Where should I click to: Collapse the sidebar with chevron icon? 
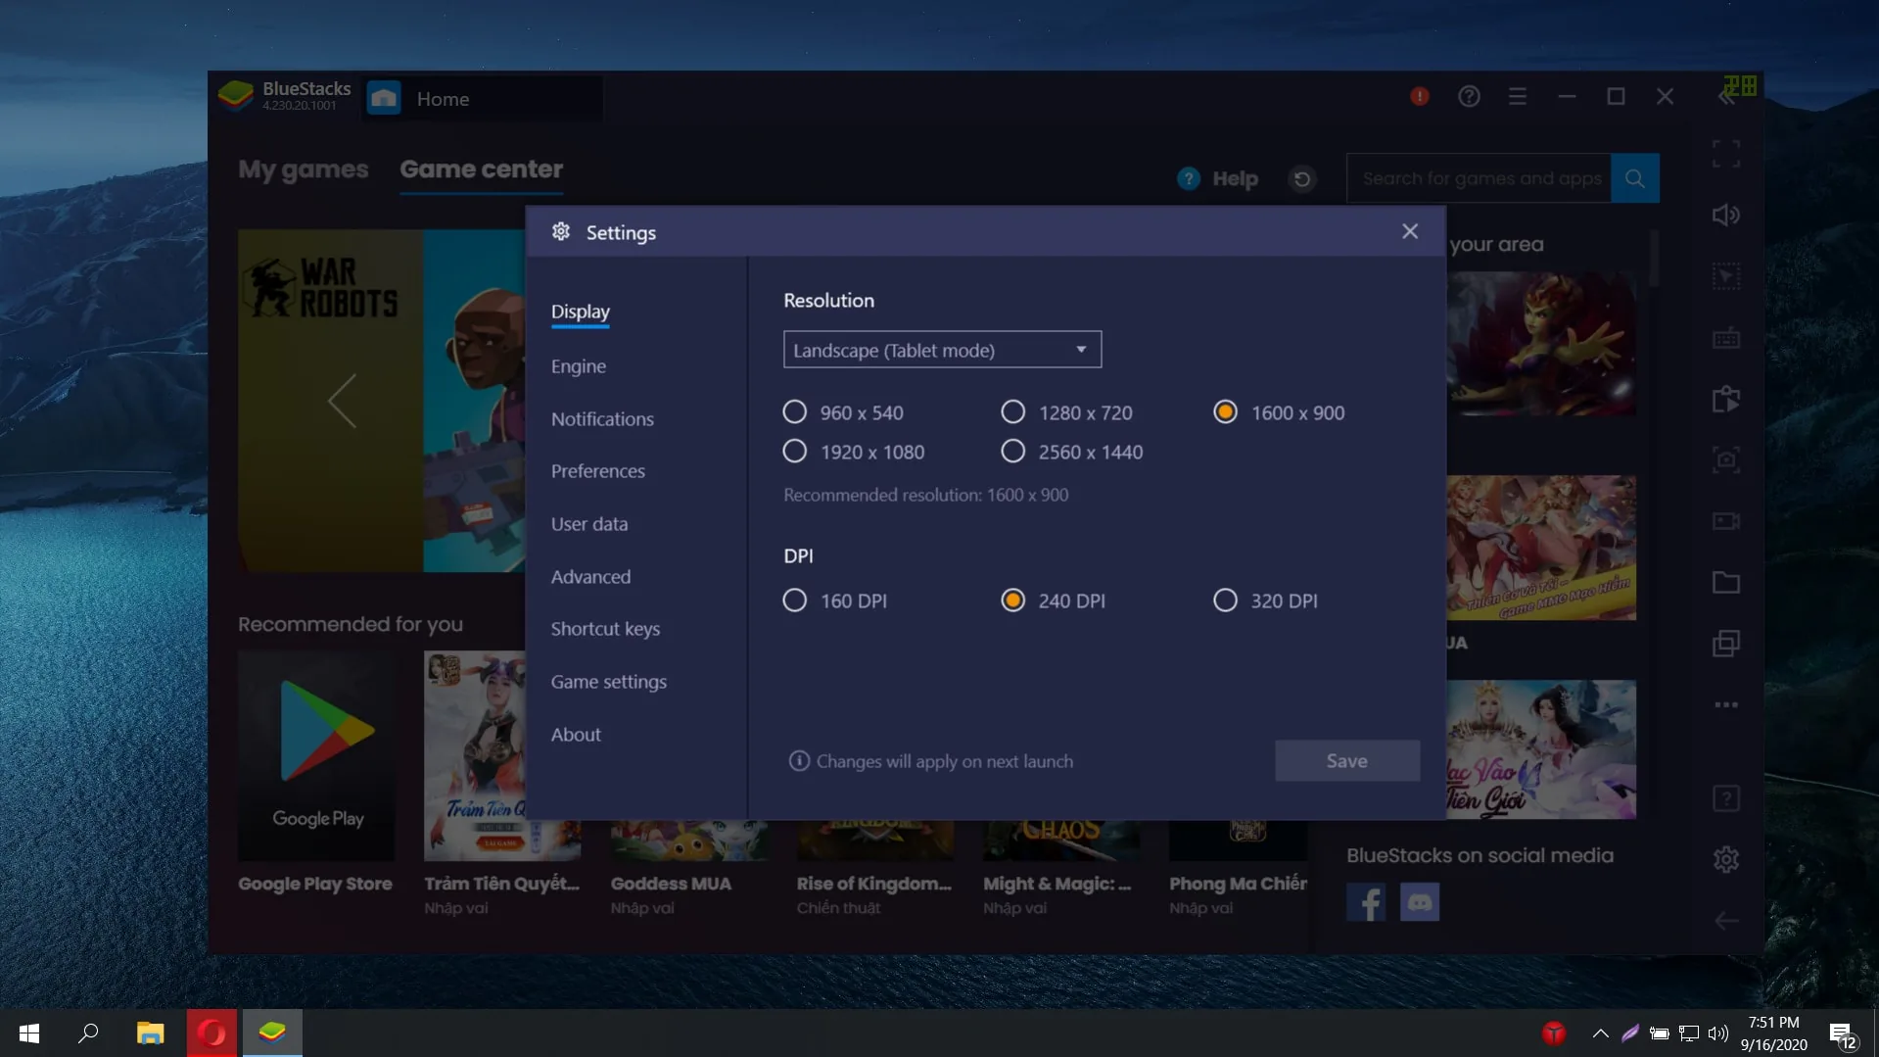pyautogui.click(x=1725, y=96)
